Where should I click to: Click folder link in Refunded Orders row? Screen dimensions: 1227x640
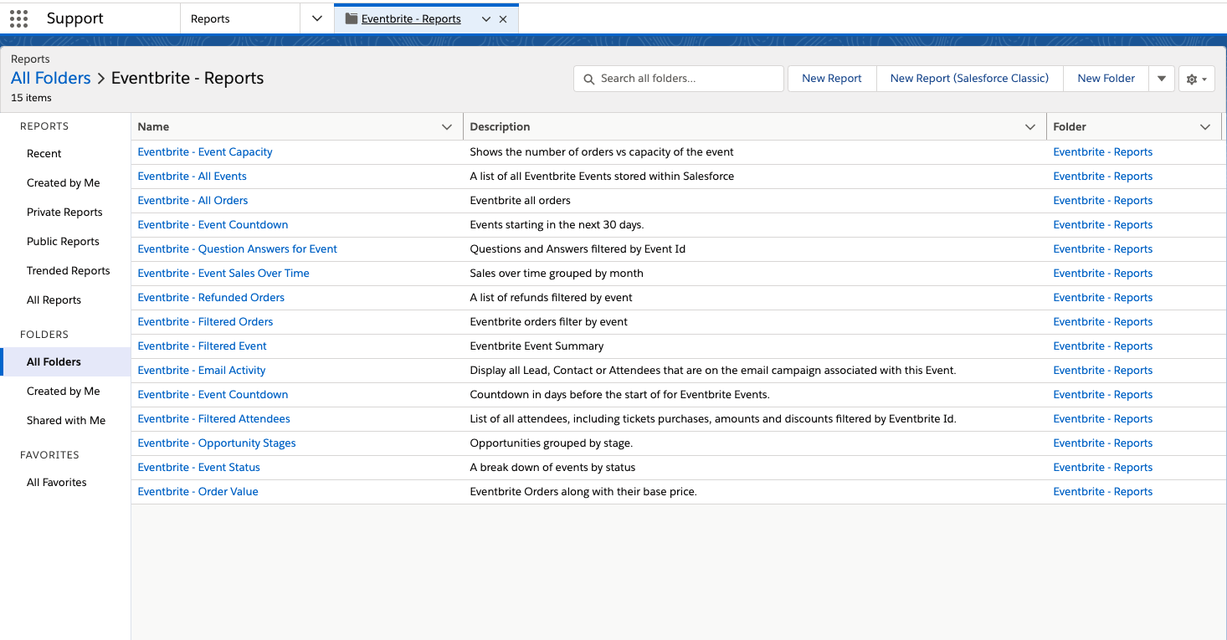[x=1103, y=298]
